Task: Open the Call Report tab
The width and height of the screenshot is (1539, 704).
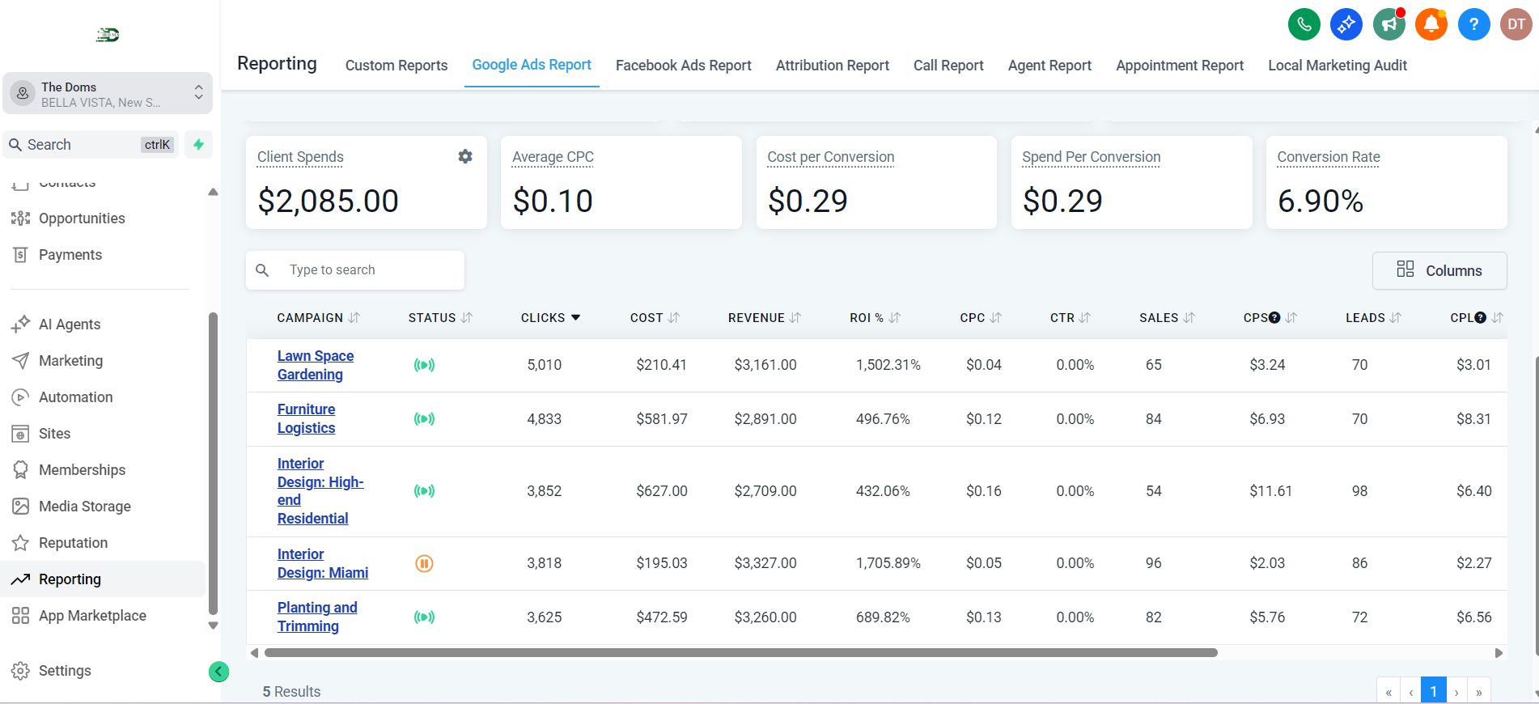Action: pyautogui.click(x=948, y=66)
